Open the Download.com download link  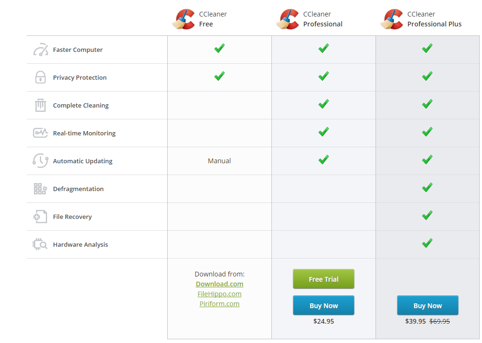[x=220, y=284]
